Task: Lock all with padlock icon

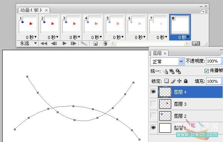Action: [x=185, y=81]
